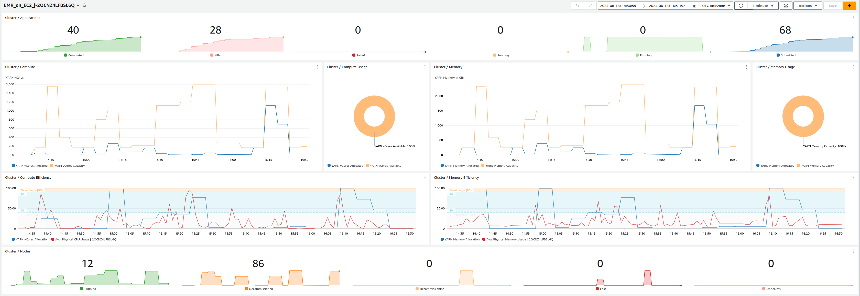The height and width of the screenshot is (296, 860).
Task: Click the disabled Save button
Action: pos(833,6)
